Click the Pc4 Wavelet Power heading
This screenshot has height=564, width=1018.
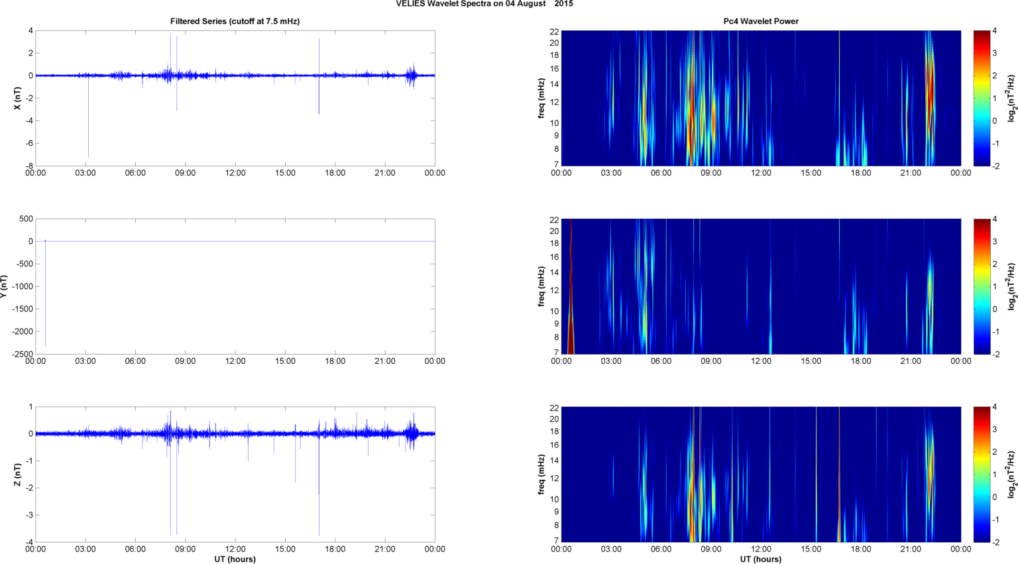(x=760, y=21)
